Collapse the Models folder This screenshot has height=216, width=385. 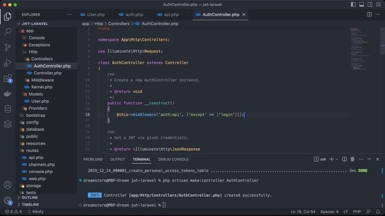tap(35, 94)
